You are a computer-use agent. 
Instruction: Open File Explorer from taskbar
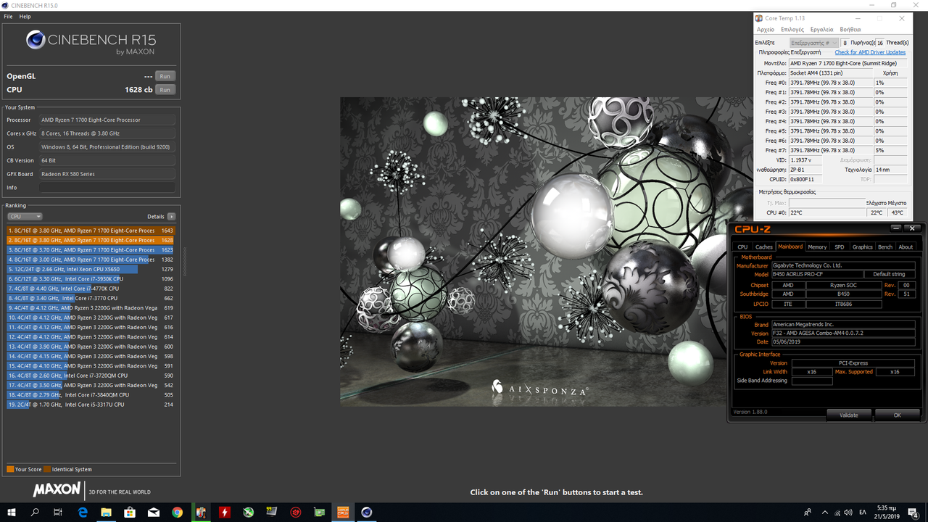tap(106, 512)
